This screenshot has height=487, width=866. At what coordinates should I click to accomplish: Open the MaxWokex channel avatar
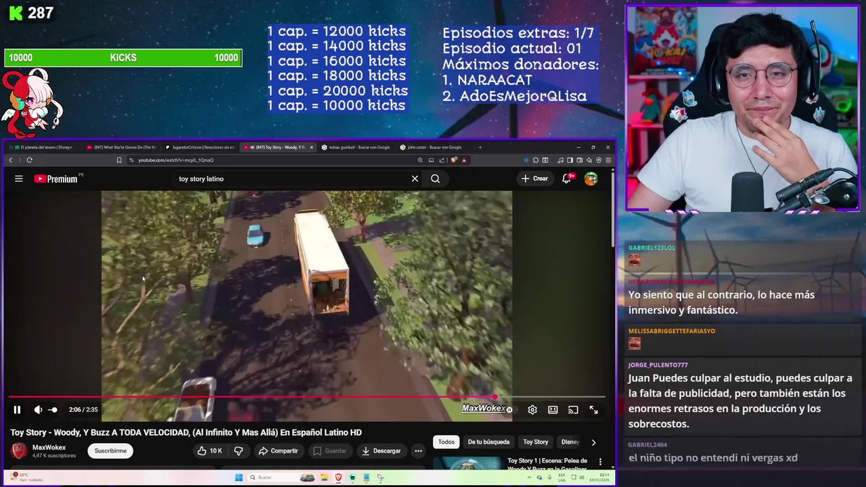pyautogui.click(x=20, y=451)
